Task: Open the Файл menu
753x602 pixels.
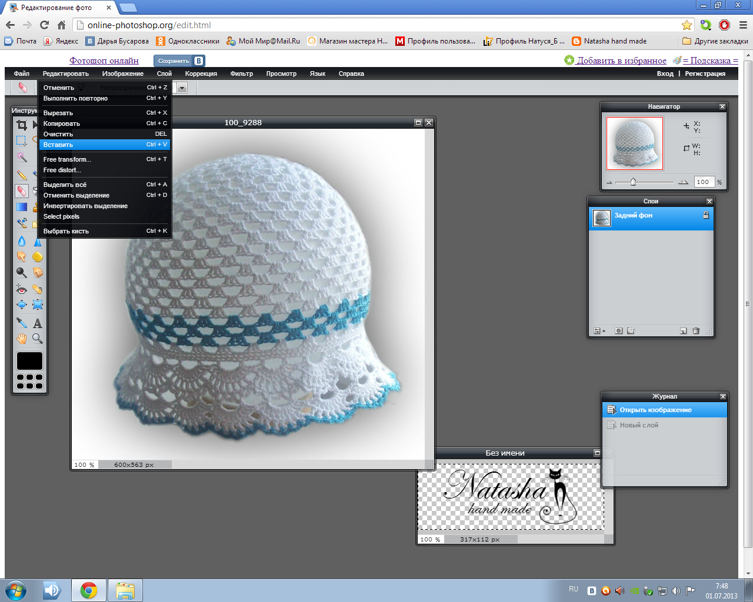Action: coord(22,73)
